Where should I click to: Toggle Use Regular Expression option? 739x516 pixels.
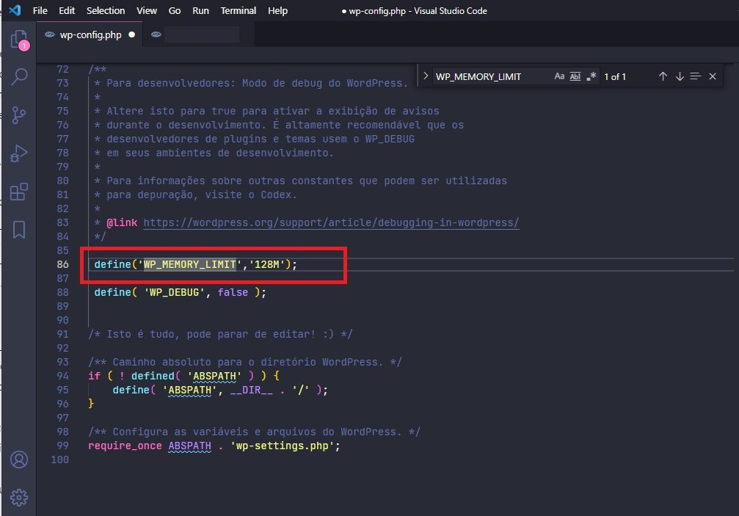(x=591, y=76)
